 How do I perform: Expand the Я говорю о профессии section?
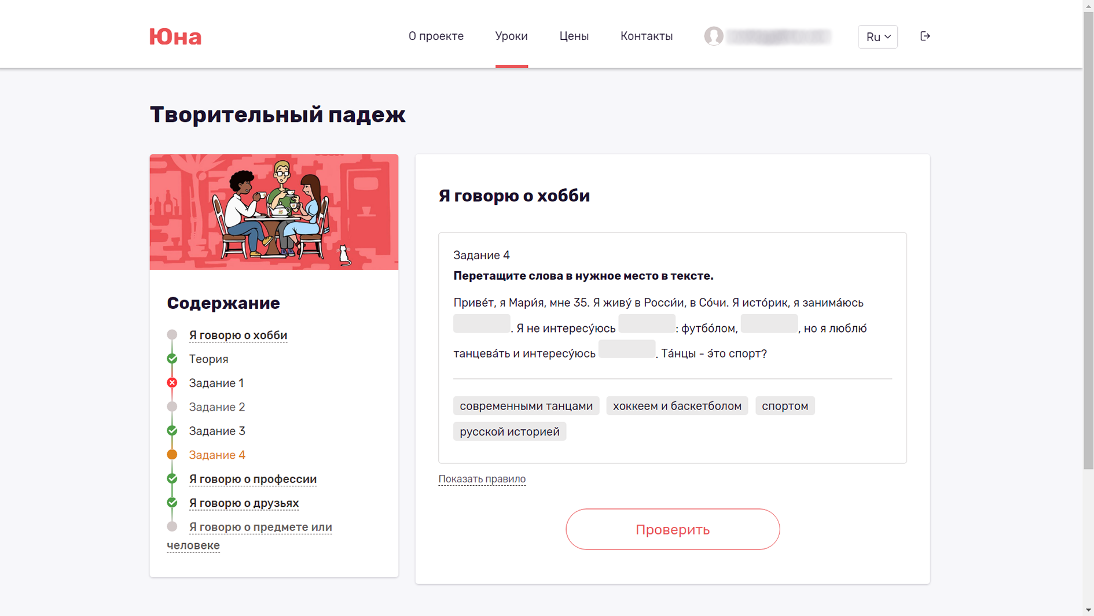(252, 479)
